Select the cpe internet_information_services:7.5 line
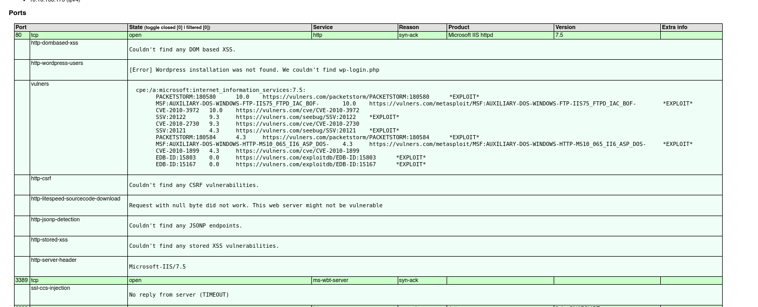This screenshot has width=758, height=307. click(221, 90)
